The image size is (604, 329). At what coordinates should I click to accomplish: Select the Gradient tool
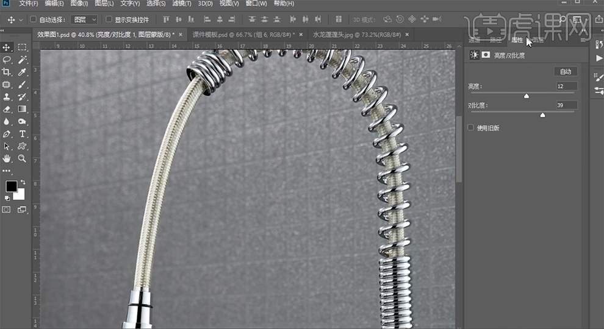(22, 109)
